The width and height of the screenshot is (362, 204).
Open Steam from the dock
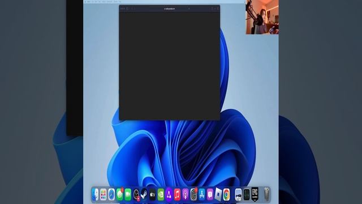144,194
